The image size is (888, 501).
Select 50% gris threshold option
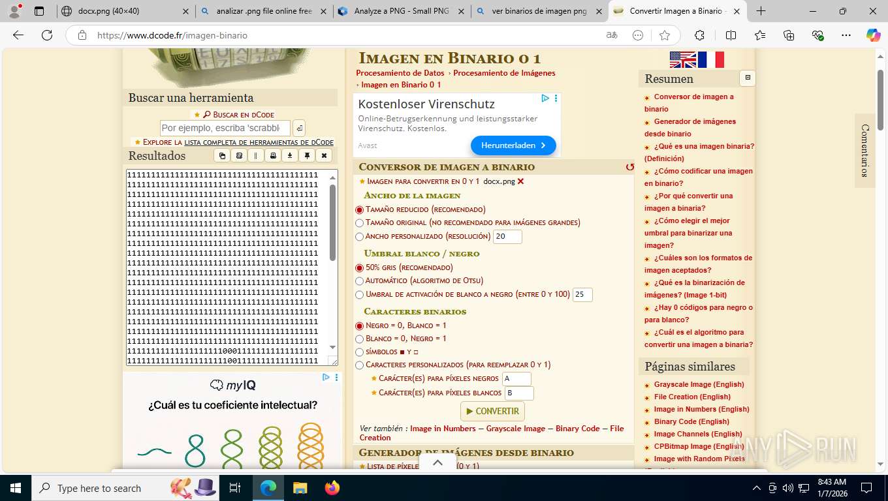click(x=359, y=268)
